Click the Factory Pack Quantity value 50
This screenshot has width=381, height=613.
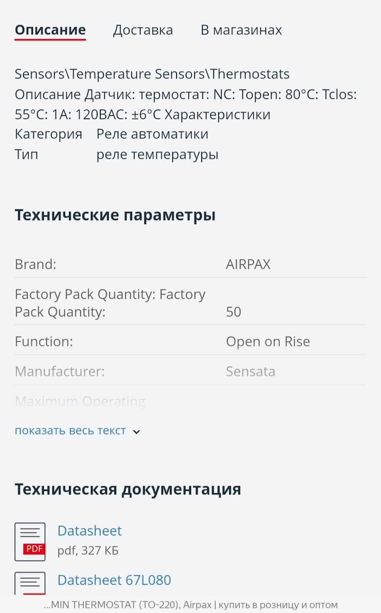pos(233,312)
